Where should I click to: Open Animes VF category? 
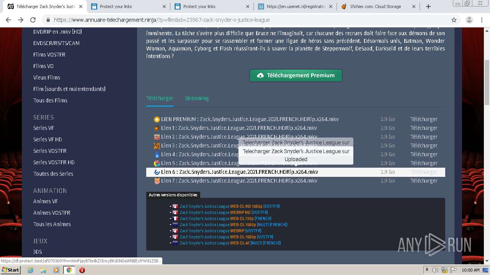(x=46, y=201)
